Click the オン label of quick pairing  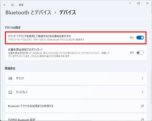tap(132, 38)
